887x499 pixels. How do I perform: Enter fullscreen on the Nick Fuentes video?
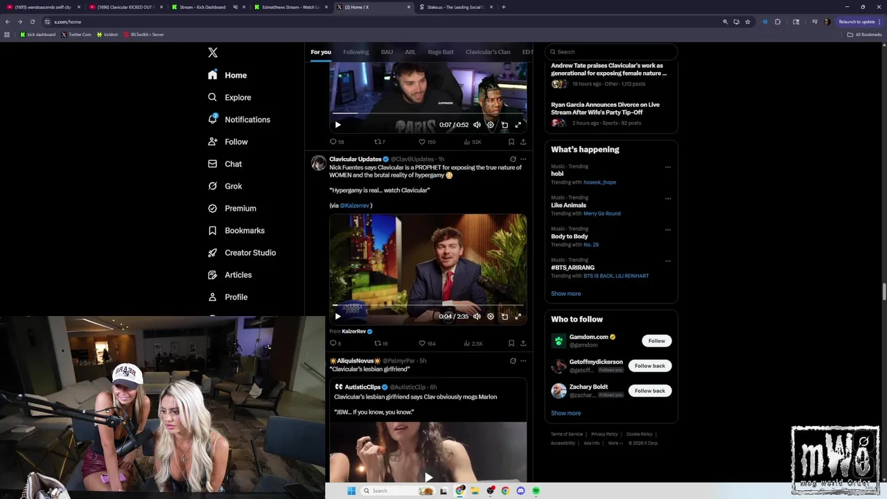(518, 316)
